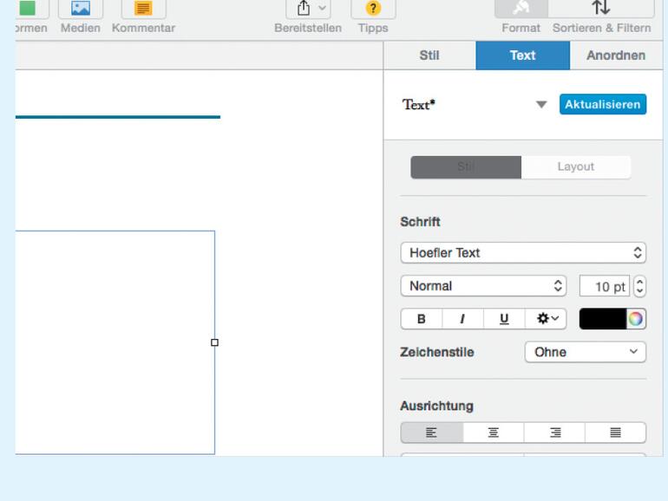
Task: Toggle underline with the U button
Action: (504, 319)
